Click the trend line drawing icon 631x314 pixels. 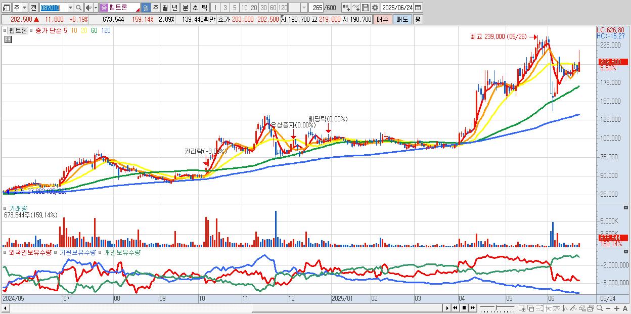click(x=557, y=308)
